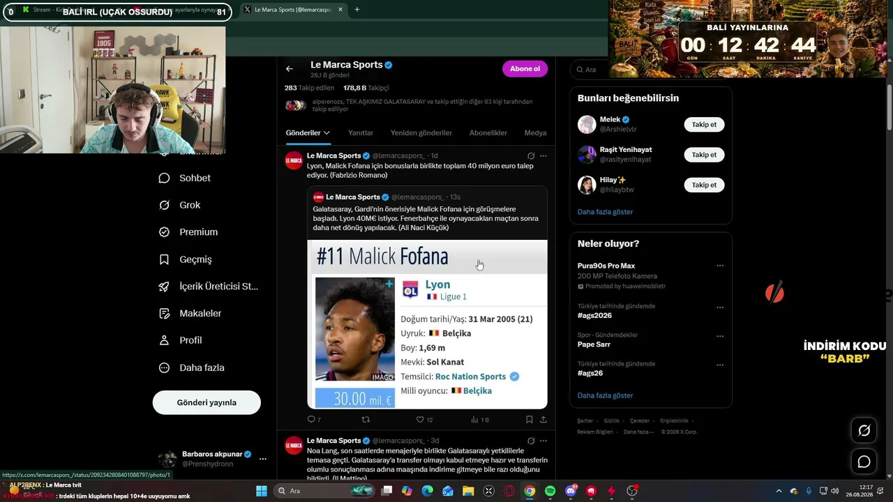Open the 178,8 B Takipçi list
The height and width of the screenshot is (502, 893).
tap(366, 88)
